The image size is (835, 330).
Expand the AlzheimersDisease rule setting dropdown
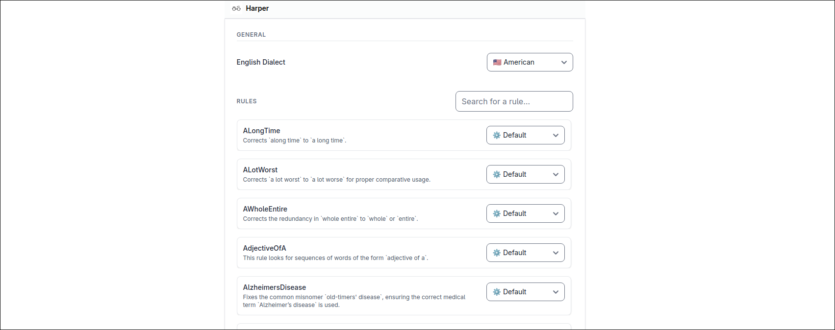[x=525, y=292]
